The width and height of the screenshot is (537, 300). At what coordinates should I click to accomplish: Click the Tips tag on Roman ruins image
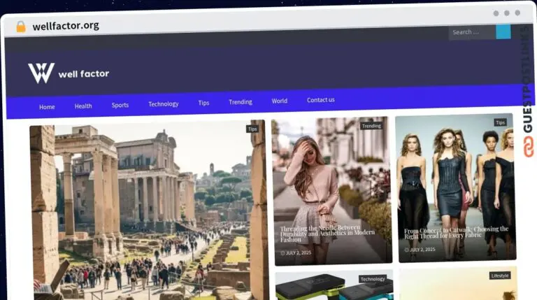(x=252, y=129)
